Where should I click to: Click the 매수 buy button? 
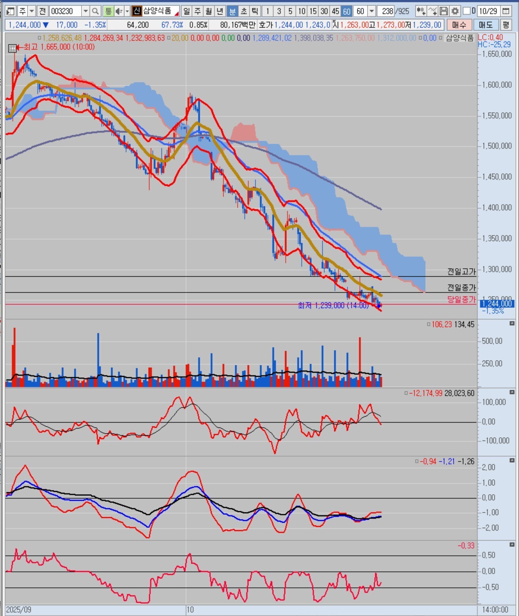(459, 25)
